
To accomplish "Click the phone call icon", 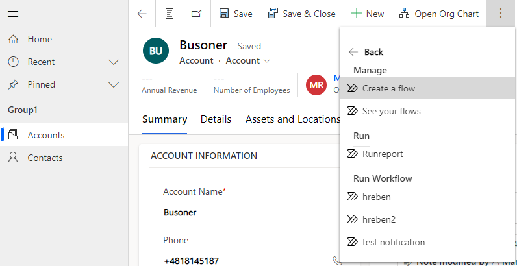I will [x=336, y=260].
